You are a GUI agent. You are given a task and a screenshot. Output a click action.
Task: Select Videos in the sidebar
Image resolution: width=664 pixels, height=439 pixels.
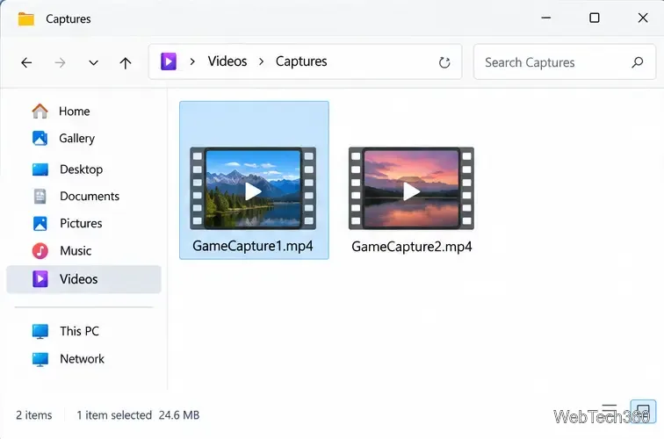tap(83, 279)
